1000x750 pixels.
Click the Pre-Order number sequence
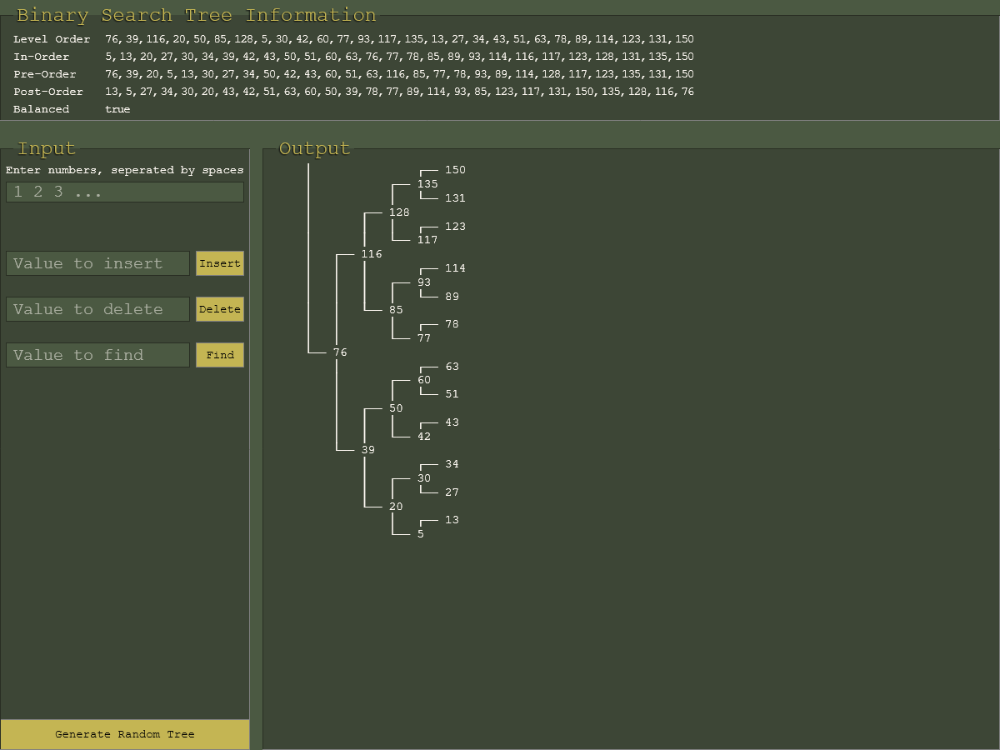pos(399,74)
